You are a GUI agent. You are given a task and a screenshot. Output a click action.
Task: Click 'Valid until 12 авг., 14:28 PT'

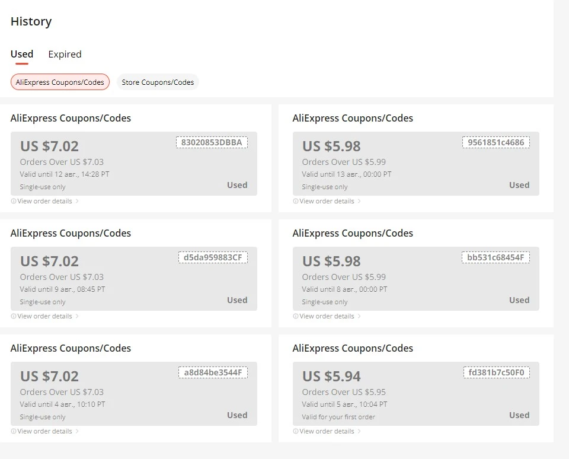click(65, 174)
